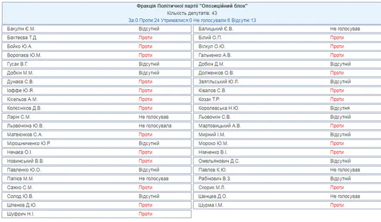Click deputy name Долженков О.В.
Viewport: 381px width, 222px height.
[x=216, y=73]
